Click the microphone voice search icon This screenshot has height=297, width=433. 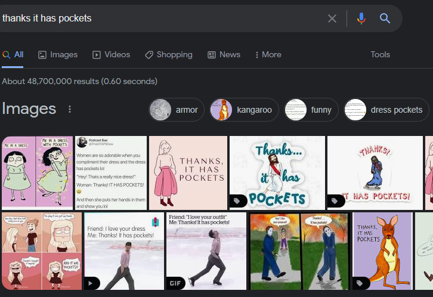click(361, 18)
